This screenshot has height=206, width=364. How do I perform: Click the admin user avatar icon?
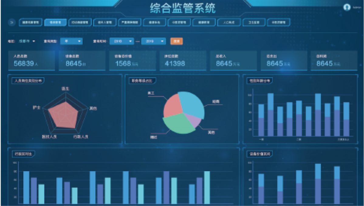tap(347, 8)
